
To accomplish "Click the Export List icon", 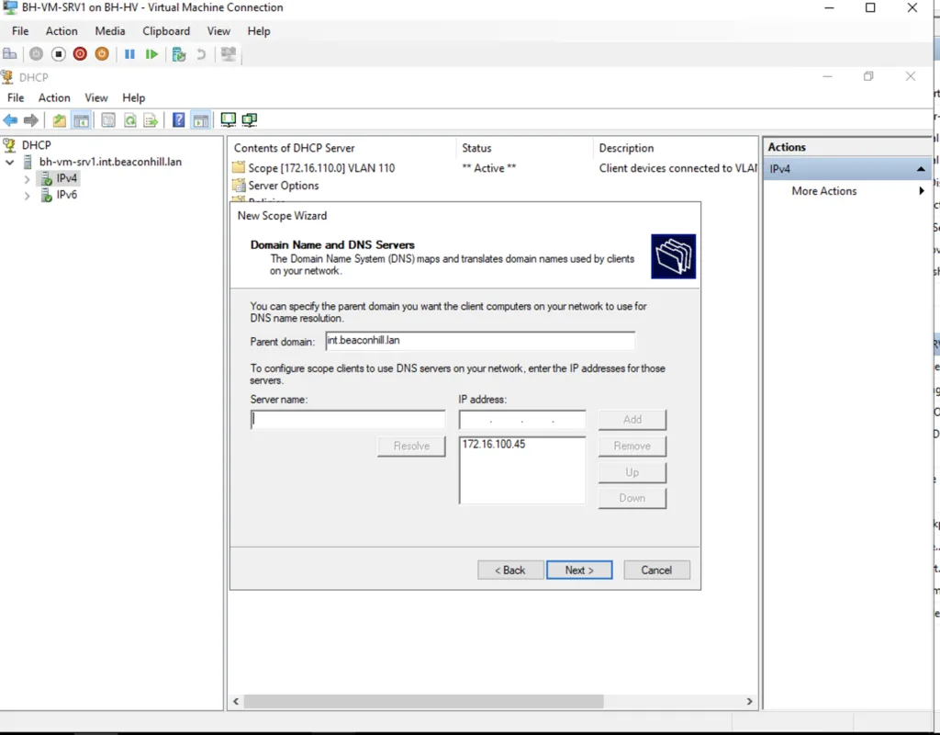I will [x=151, y=120].
